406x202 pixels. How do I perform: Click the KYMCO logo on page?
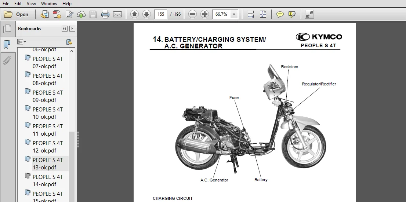click(x=319, y=37)
